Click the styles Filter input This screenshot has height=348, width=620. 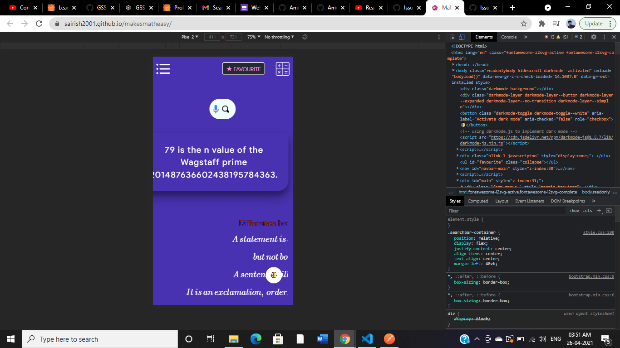(506, 211)
